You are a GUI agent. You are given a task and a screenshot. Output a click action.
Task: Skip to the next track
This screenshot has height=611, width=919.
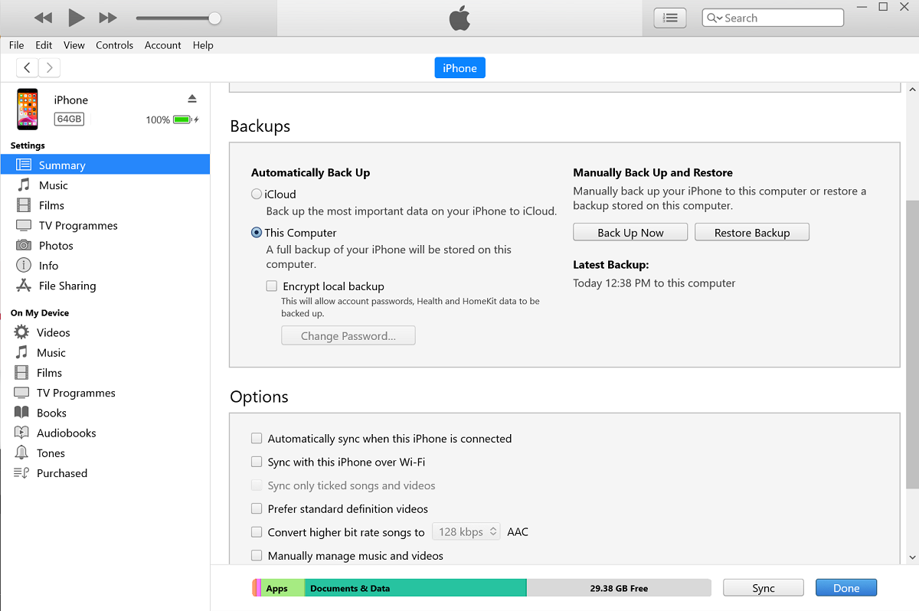[x=109, y=18]
